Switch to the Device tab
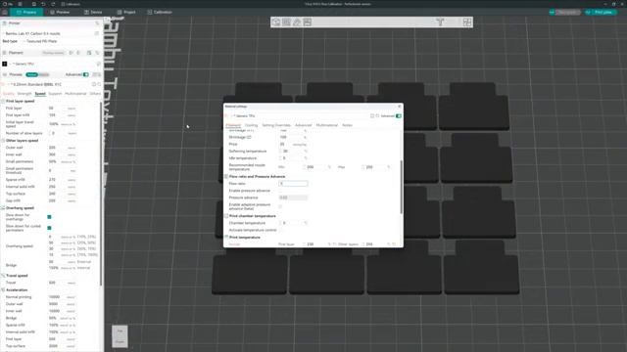 pos(93,13)
